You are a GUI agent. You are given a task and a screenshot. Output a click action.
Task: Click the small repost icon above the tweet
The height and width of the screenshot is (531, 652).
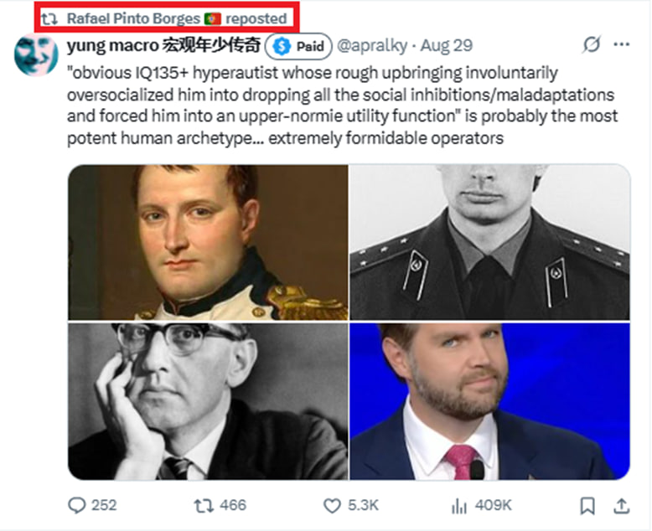49,18
